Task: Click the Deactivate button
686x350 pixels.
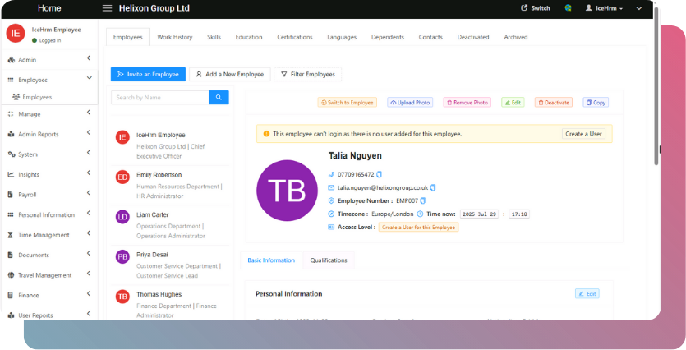Action: coord(554,103)
